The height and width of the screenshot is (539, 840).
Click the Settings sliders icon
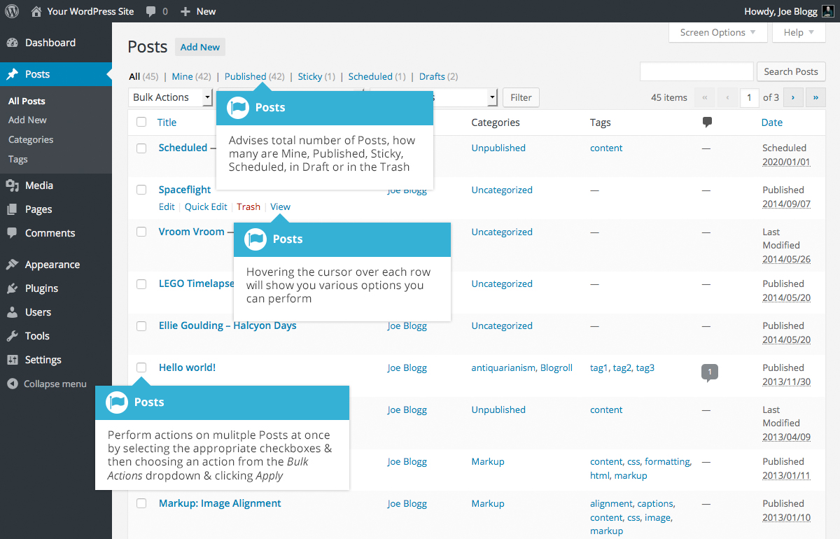[x=13, y=360]
